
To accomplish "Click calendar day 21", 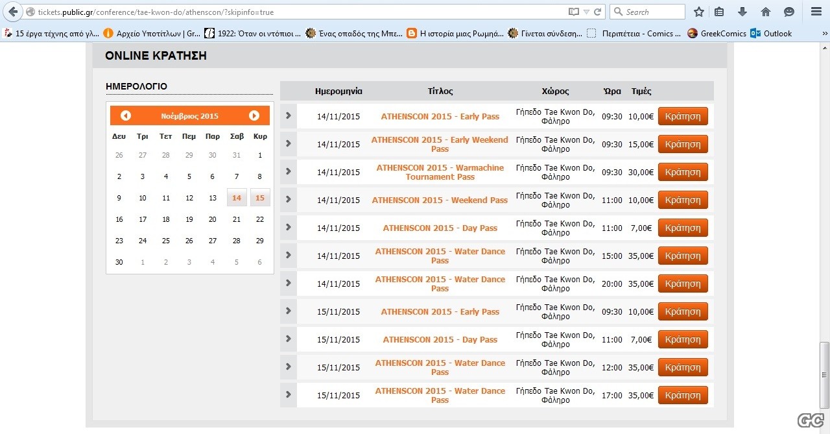I will [237, 219].
